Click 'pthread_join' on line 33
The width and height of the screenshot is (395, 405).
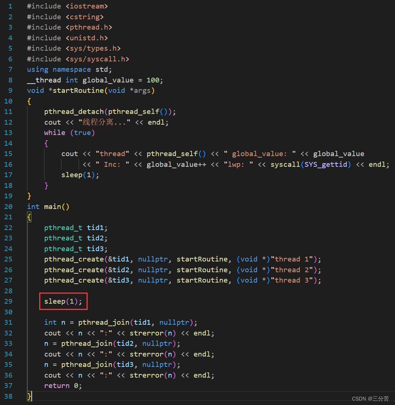pyautogui.click(x=87, y=344)
